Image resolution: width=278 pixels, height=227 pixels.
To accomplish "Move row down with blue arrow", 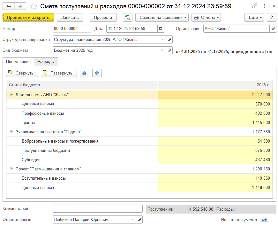I will tap(97, 73).
